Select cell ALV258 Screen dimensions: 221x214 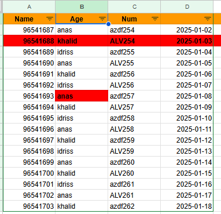pos(134,129)
